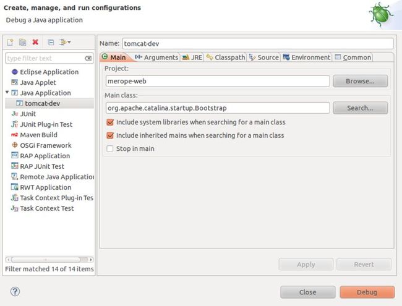Select RAP JUnit Test label
This screenshot has height=306, width=402.
(42, 166)
